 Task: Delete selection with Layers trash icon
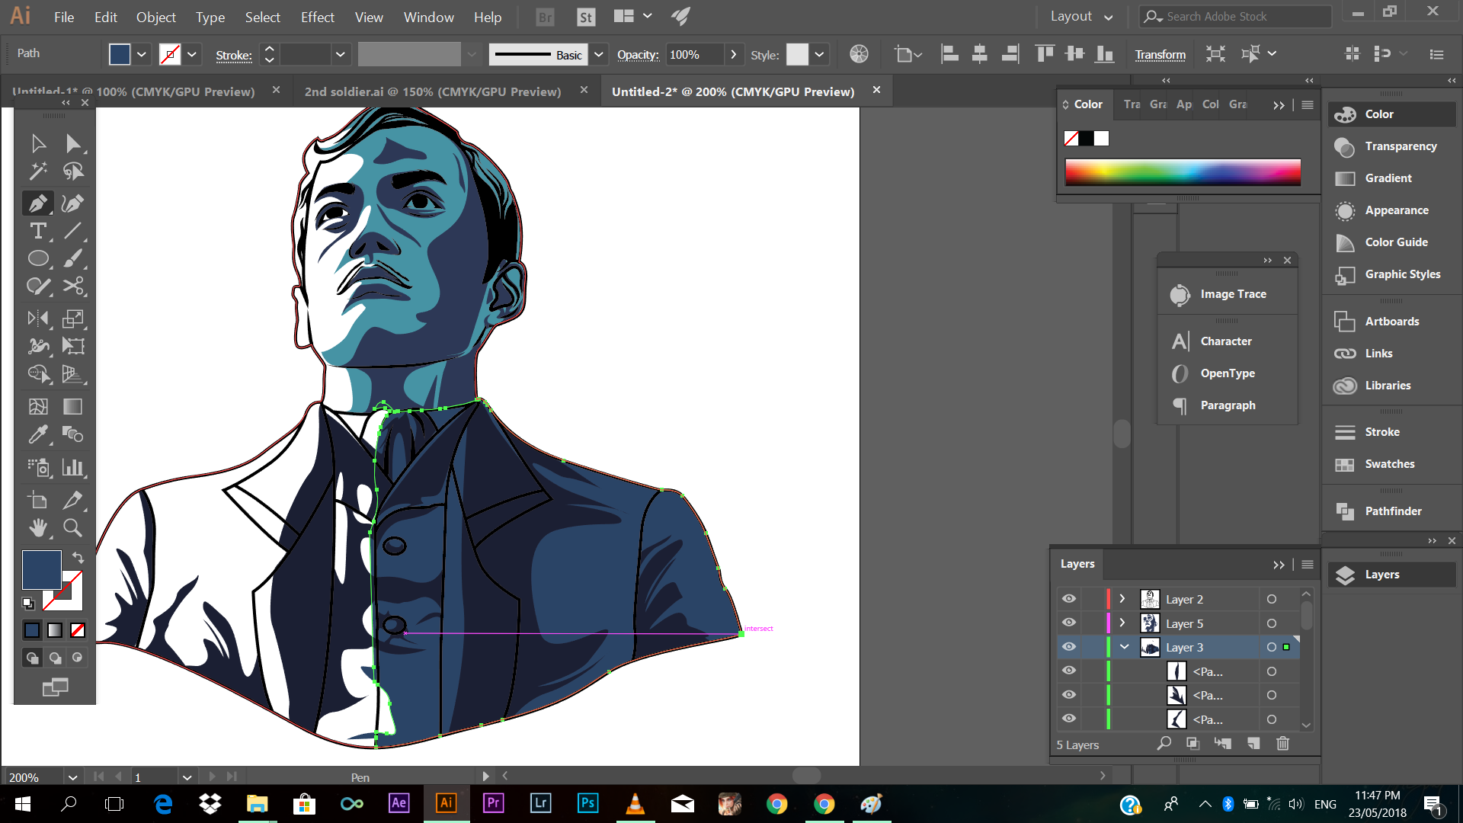click(1283, 743)
